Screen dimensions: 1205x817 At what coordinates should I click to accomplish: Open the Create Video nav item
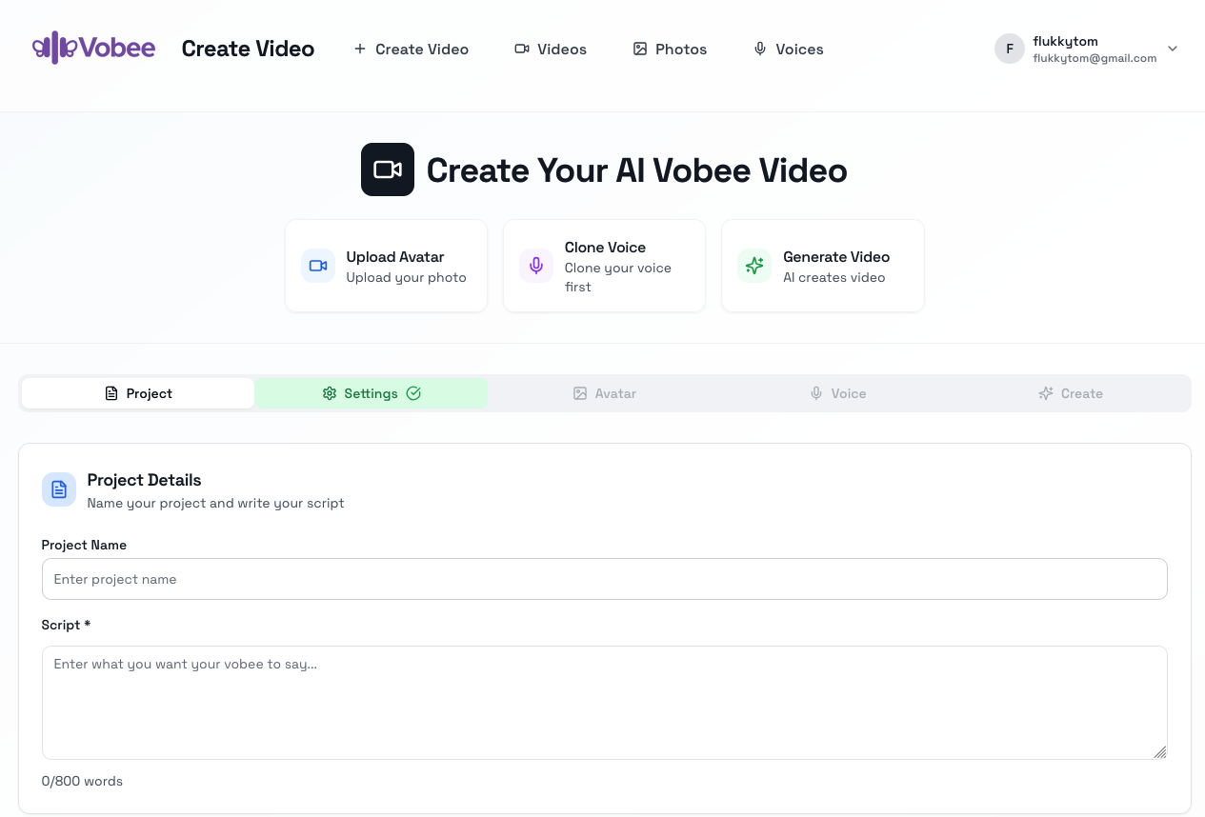point(412,49)
